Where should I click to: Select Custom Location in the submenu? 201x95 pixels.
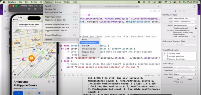point(89,43)
